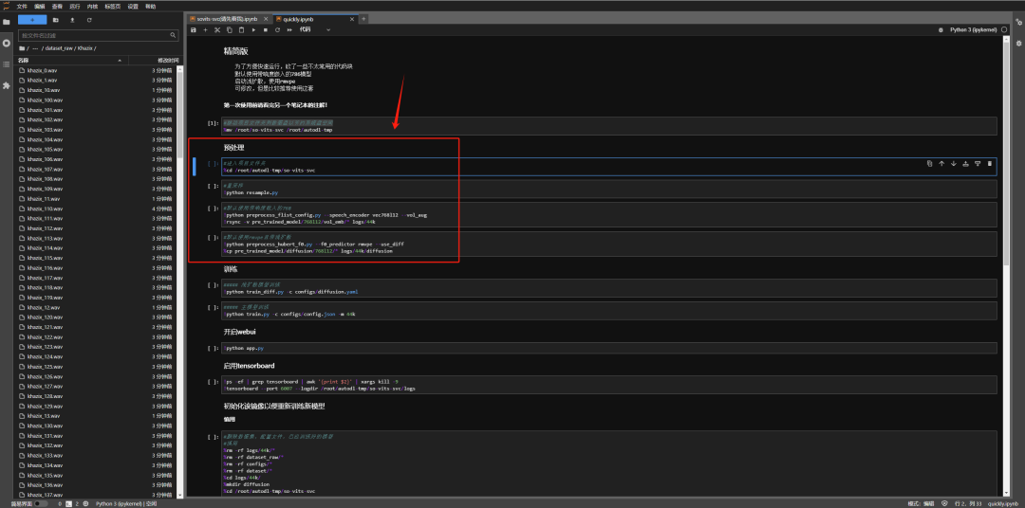Save the notebook with the disk icon
The height and width of the screenshot is (508, 1025).
[193, 30]
